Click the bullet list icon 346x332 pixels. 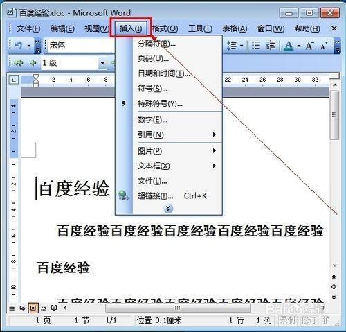[256, 45]
